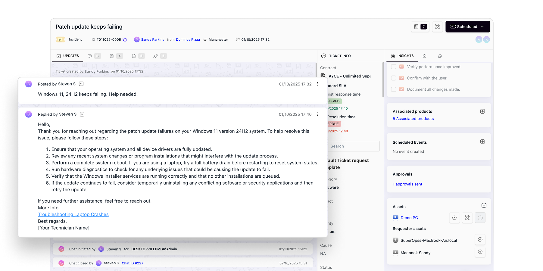Check the Confirm with the user checkbox
This screenshot has width=543, height=271.
(393, 78)
